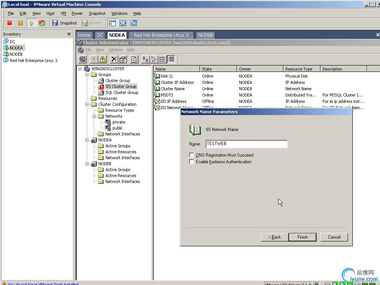
Task: Open the Snapshot menu
Action: pos(97,13)
